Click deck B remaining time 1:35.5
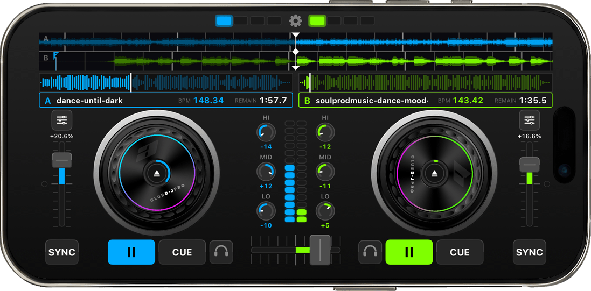The height and width of the screenshot is (291, 591). tap(533, 101)
